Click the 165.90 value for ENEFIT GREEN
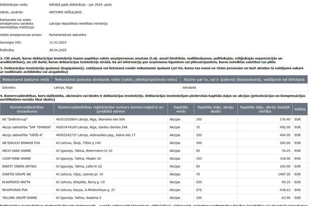 click(285, 166)
